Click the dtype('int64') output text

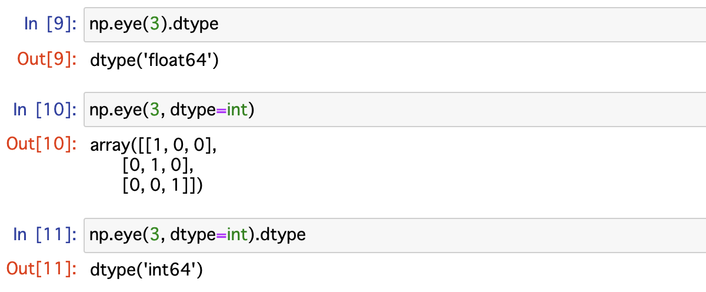click(146, 270)
